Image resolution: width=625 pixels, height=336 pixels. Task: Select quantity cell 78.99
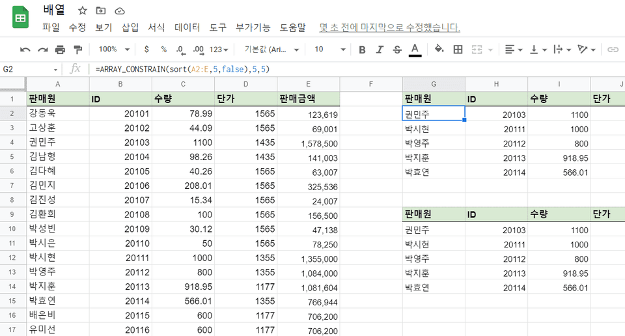coord(183,113)
